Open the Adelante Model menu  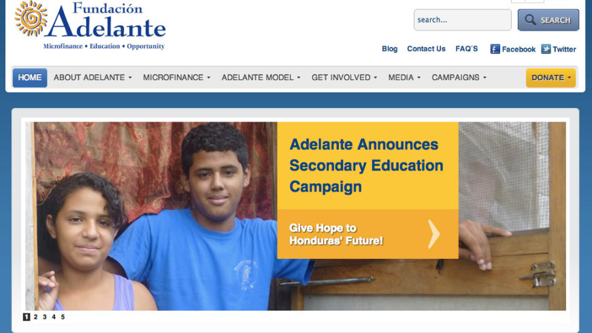(261, 77)
